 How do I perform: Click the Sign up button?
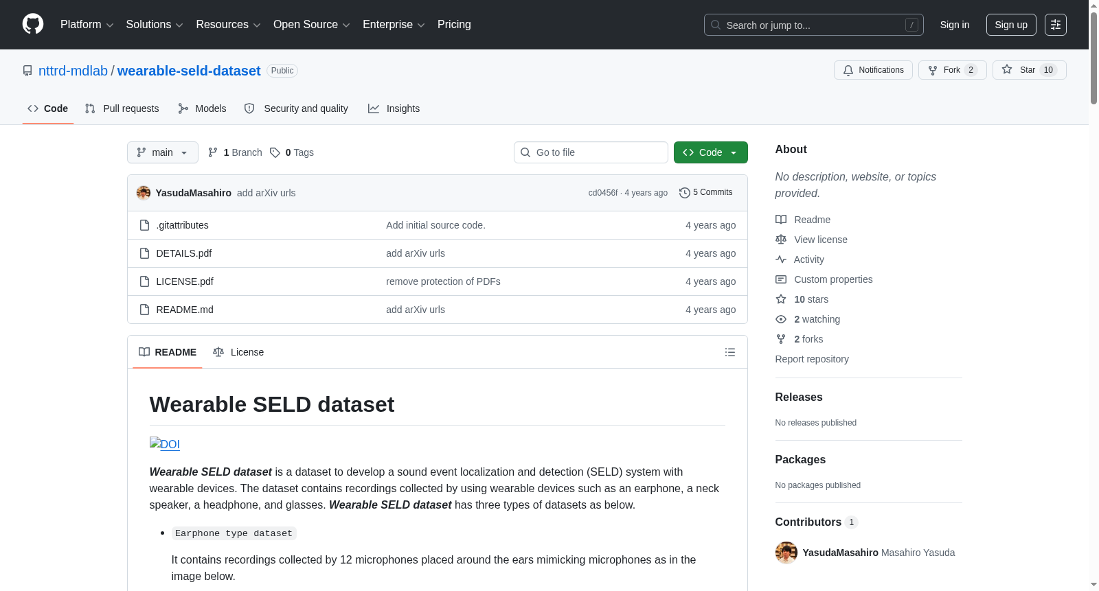click(1011, 25)
